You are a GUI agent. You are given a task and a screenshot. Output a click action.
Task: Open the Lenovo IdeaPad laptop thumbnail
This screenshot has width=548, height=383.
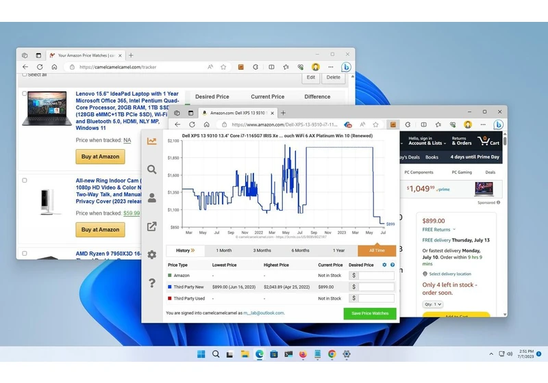(47, 109)
